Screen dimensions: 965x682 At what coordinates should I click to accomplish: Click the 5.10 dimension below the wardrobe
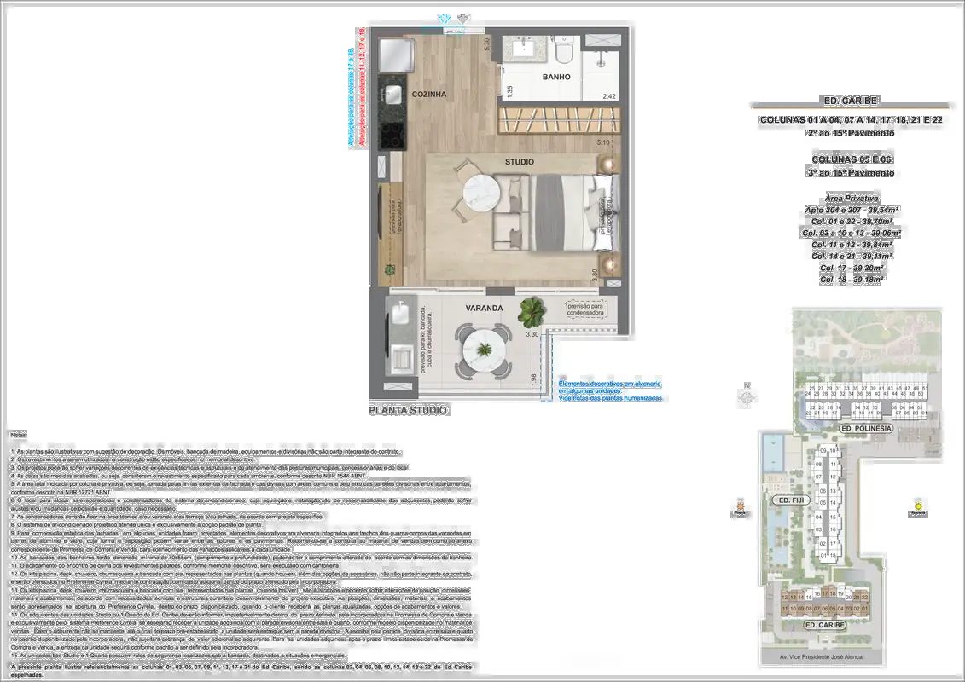(x=604, y=142)
